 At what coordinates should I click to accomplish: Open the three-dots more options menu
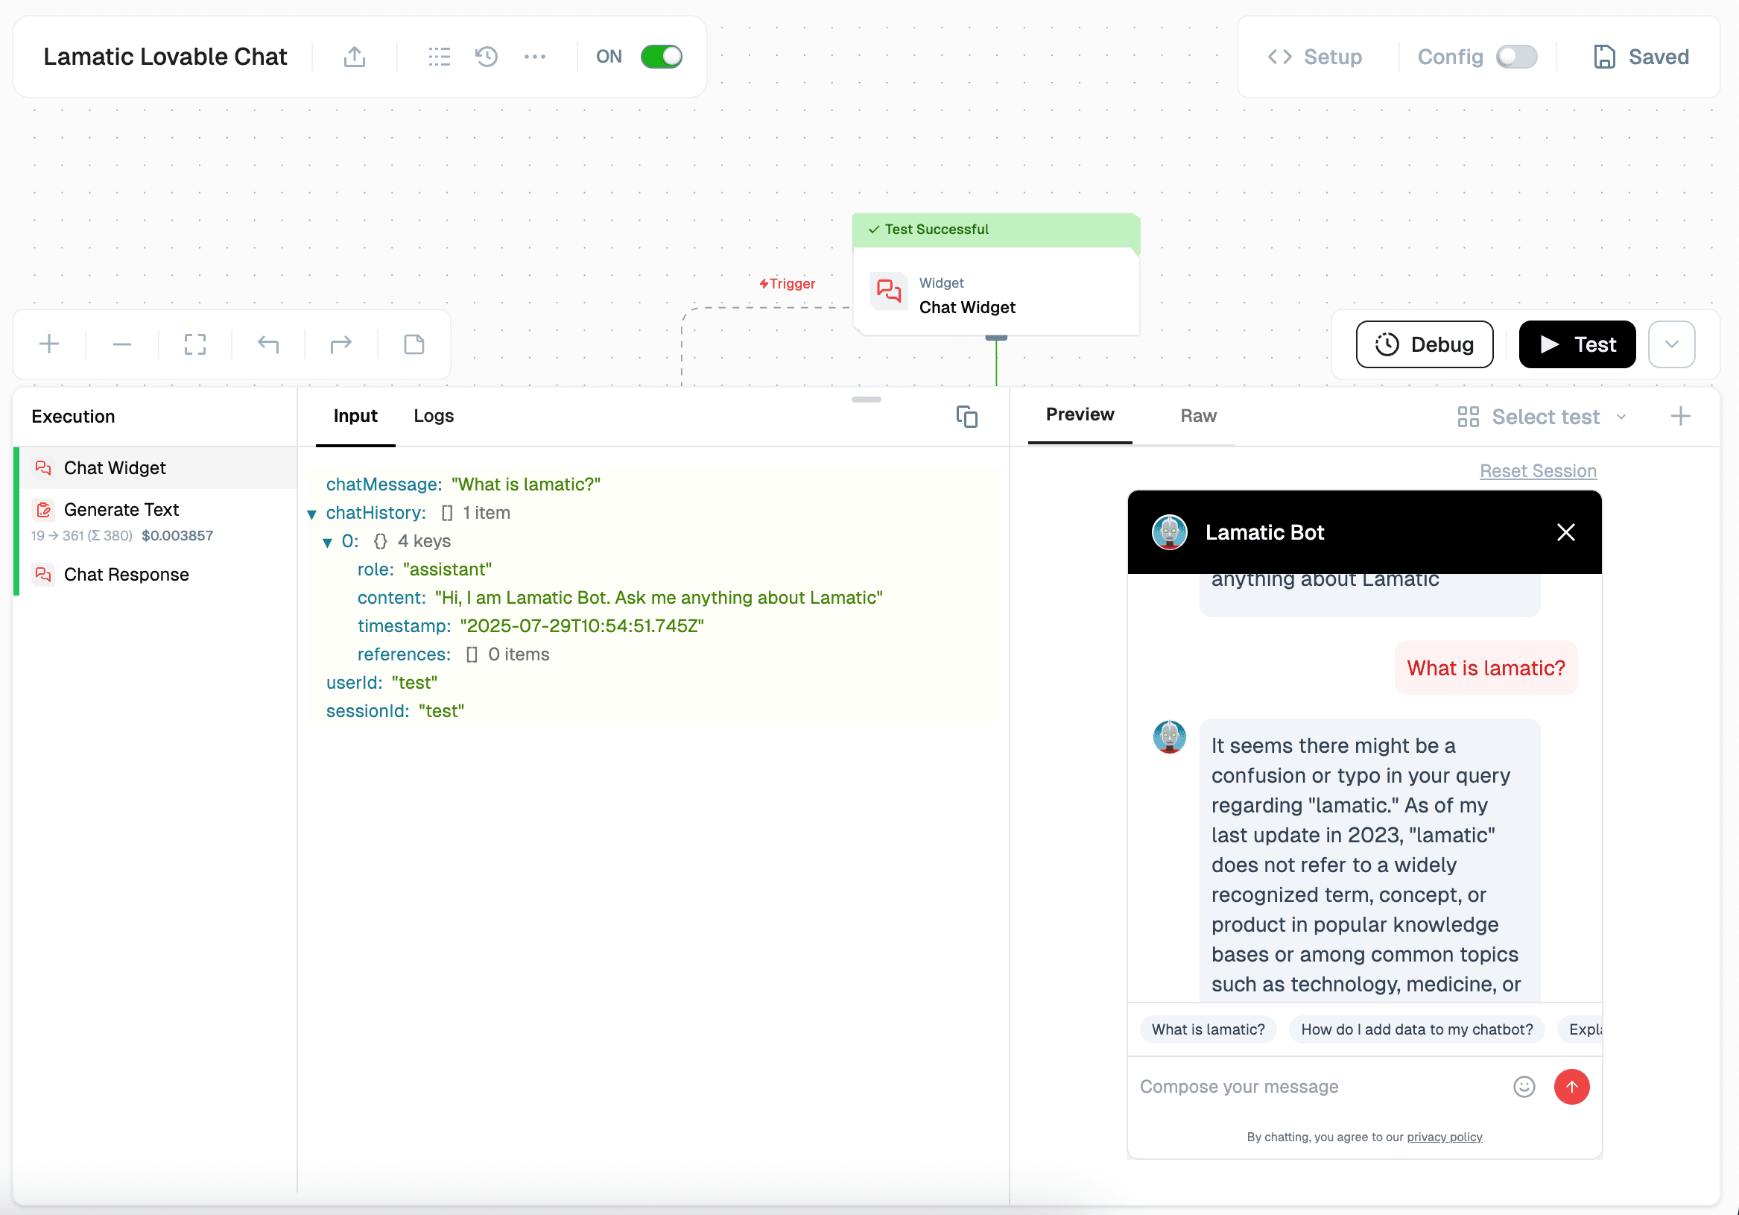(x=535, y=57)
